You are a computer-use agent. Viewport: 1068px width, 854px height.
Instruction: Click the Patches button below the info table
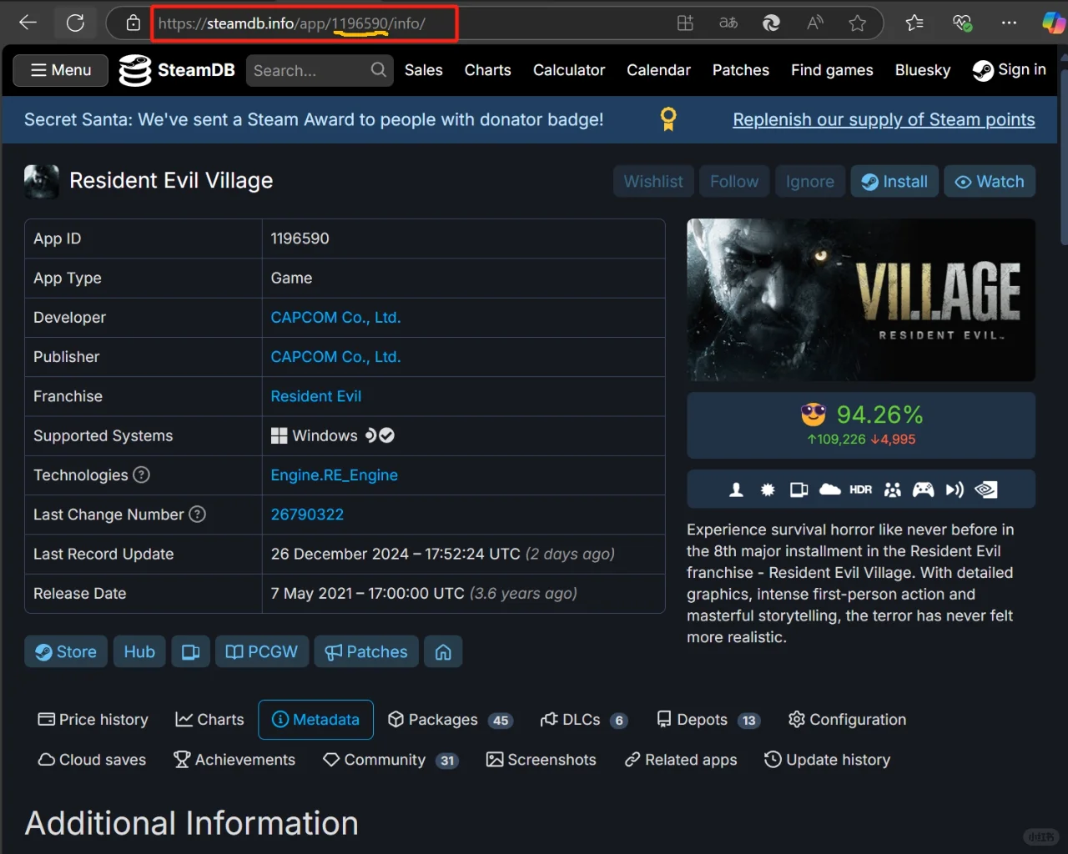click(x=366, y=652)
